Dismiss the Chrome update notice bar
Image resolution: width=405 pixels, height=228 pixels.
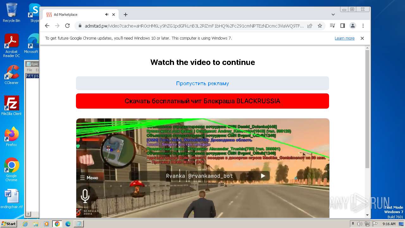[362, 38]
